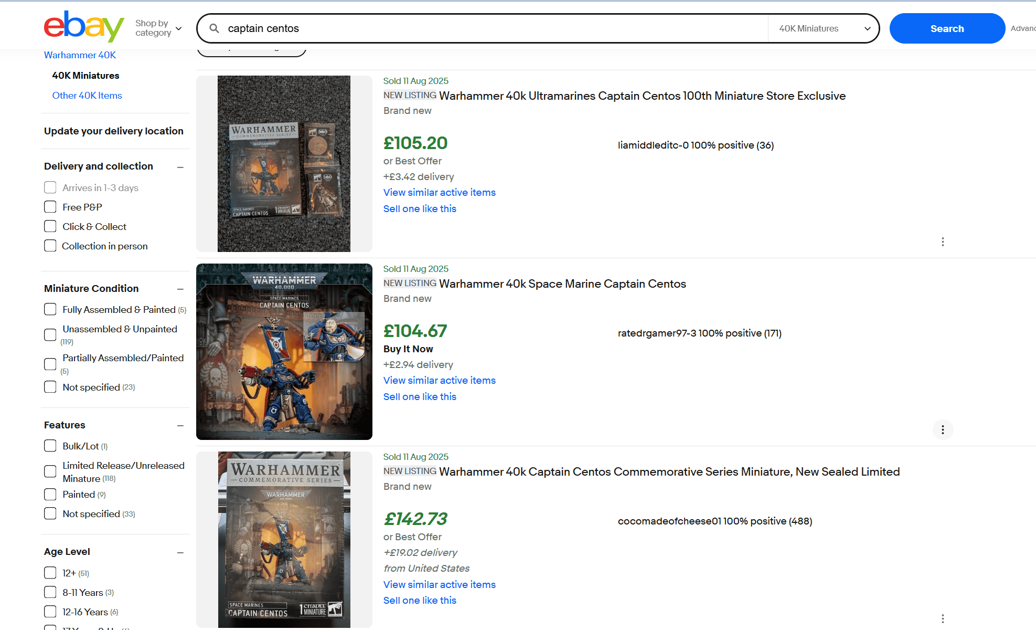This screenshot has height=630, width=1036.
Task: Click the blue Search button
Action: click(947, 28)
